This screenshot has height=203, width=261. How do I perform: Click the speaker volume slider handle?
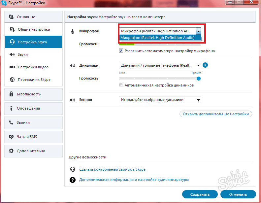click(x=199, y=79)
